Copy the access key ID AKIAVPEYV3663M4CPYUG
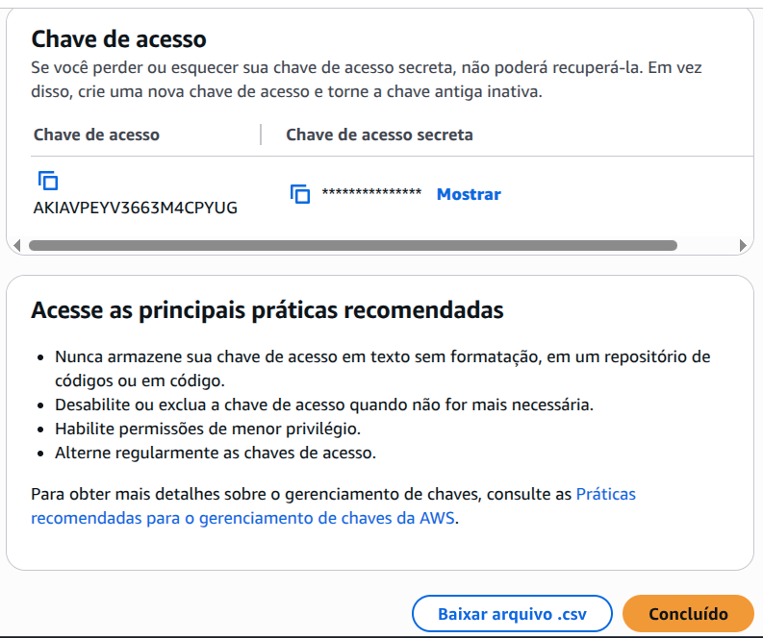 click(48, 180)
